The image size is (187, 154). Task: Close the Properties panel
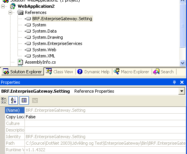point(182,82)
